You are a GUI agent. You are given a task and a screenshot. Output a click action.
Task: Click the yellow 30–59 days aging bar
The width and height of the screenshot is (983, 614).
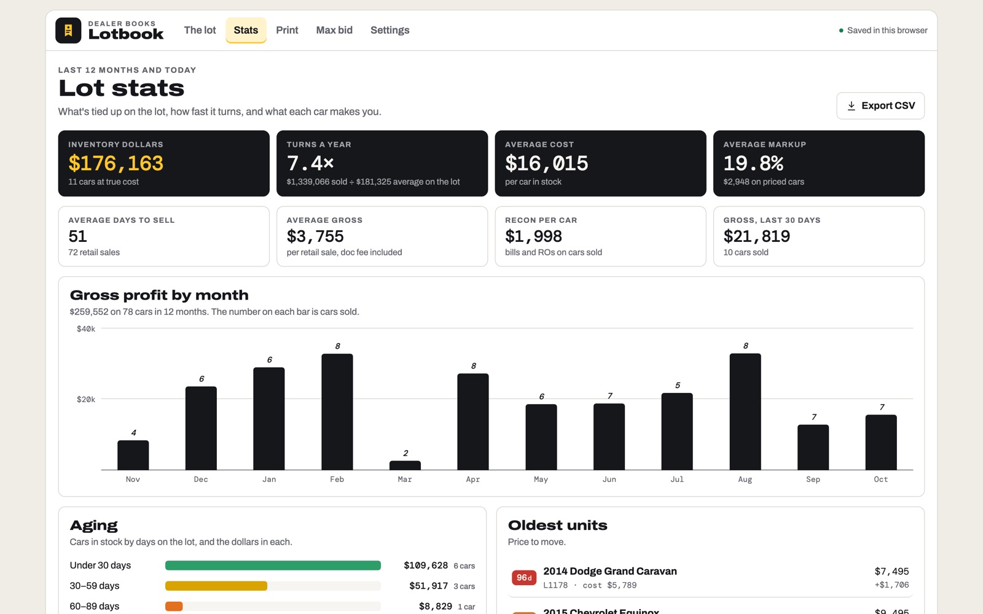(216, 586)
